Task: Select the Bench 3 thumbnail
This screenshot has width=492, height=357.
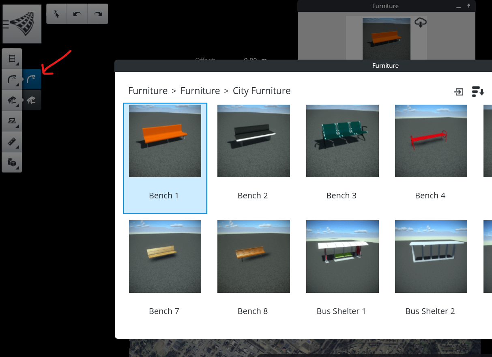Action: [x=342, y=141]
